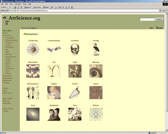168x134 pixels.
Task: Click the References sidebar link
Action: pos(7,80)
